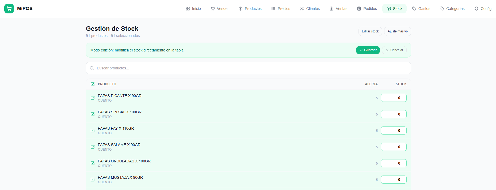Uncheck PAPAS PAY X 110GR row

coord(93,131)
